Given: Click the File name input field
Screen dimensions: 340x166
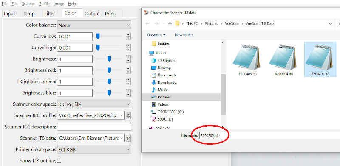Looking at the screenshot, I should [269, 135].
